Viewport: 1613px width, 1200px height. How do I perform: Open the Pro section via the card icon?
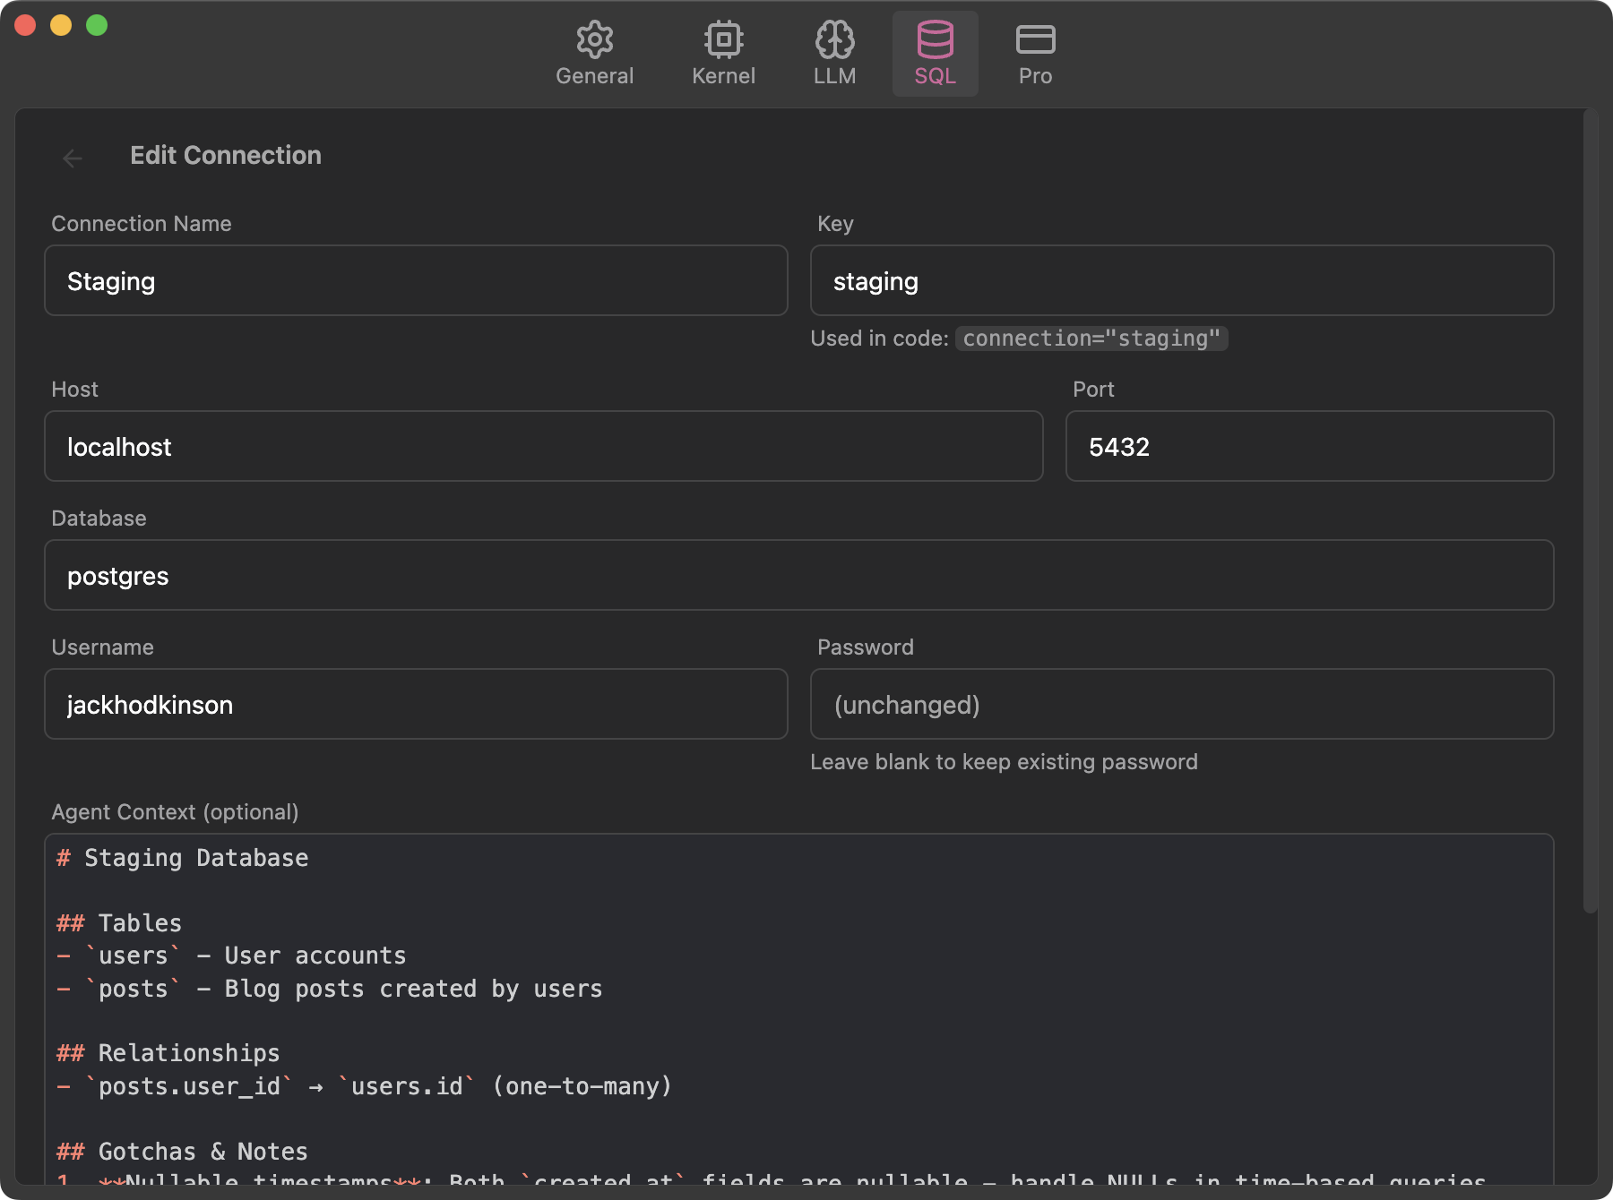(1035, 40)
